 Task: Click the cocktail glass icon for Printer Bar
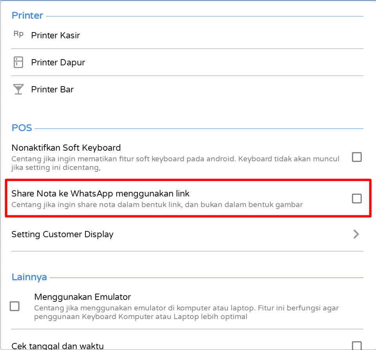pyautogui.click(x=18, y=89)
